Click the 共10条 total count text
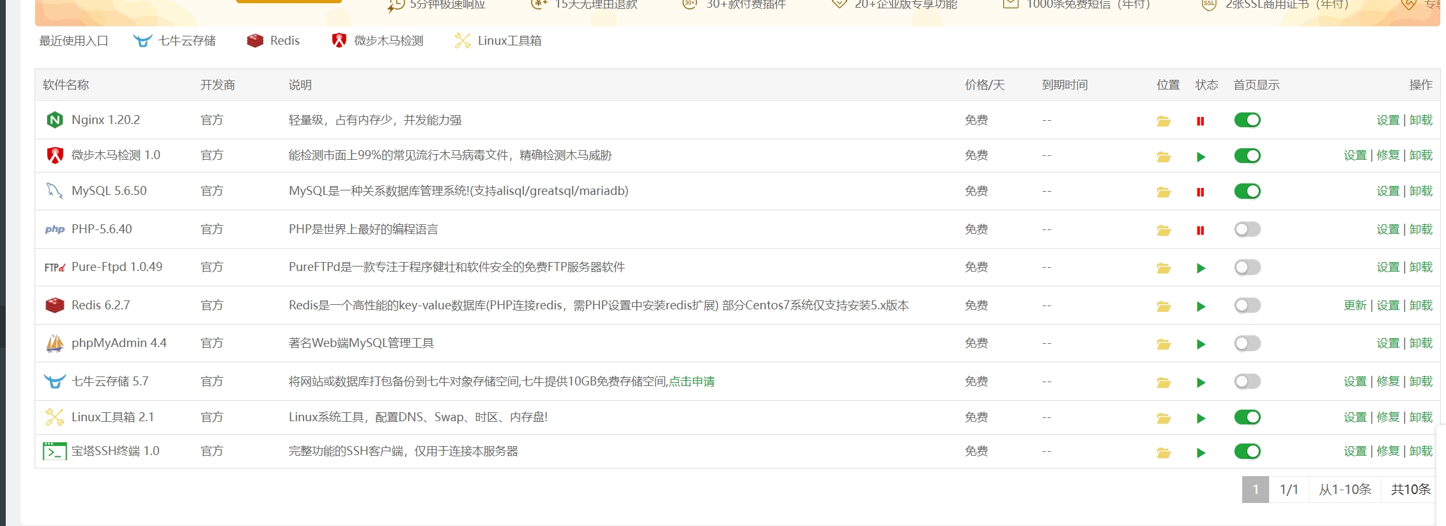1446x526 pixels. pos(1411,490)
